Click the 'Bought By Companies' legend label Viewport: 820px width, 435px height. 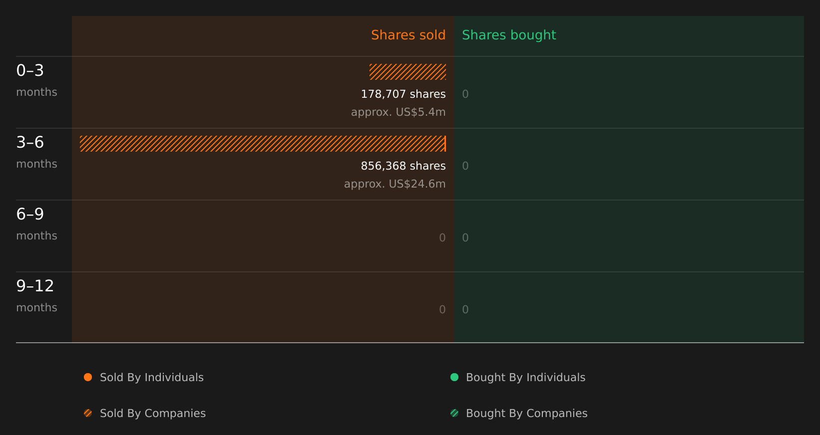click(526, 414)
